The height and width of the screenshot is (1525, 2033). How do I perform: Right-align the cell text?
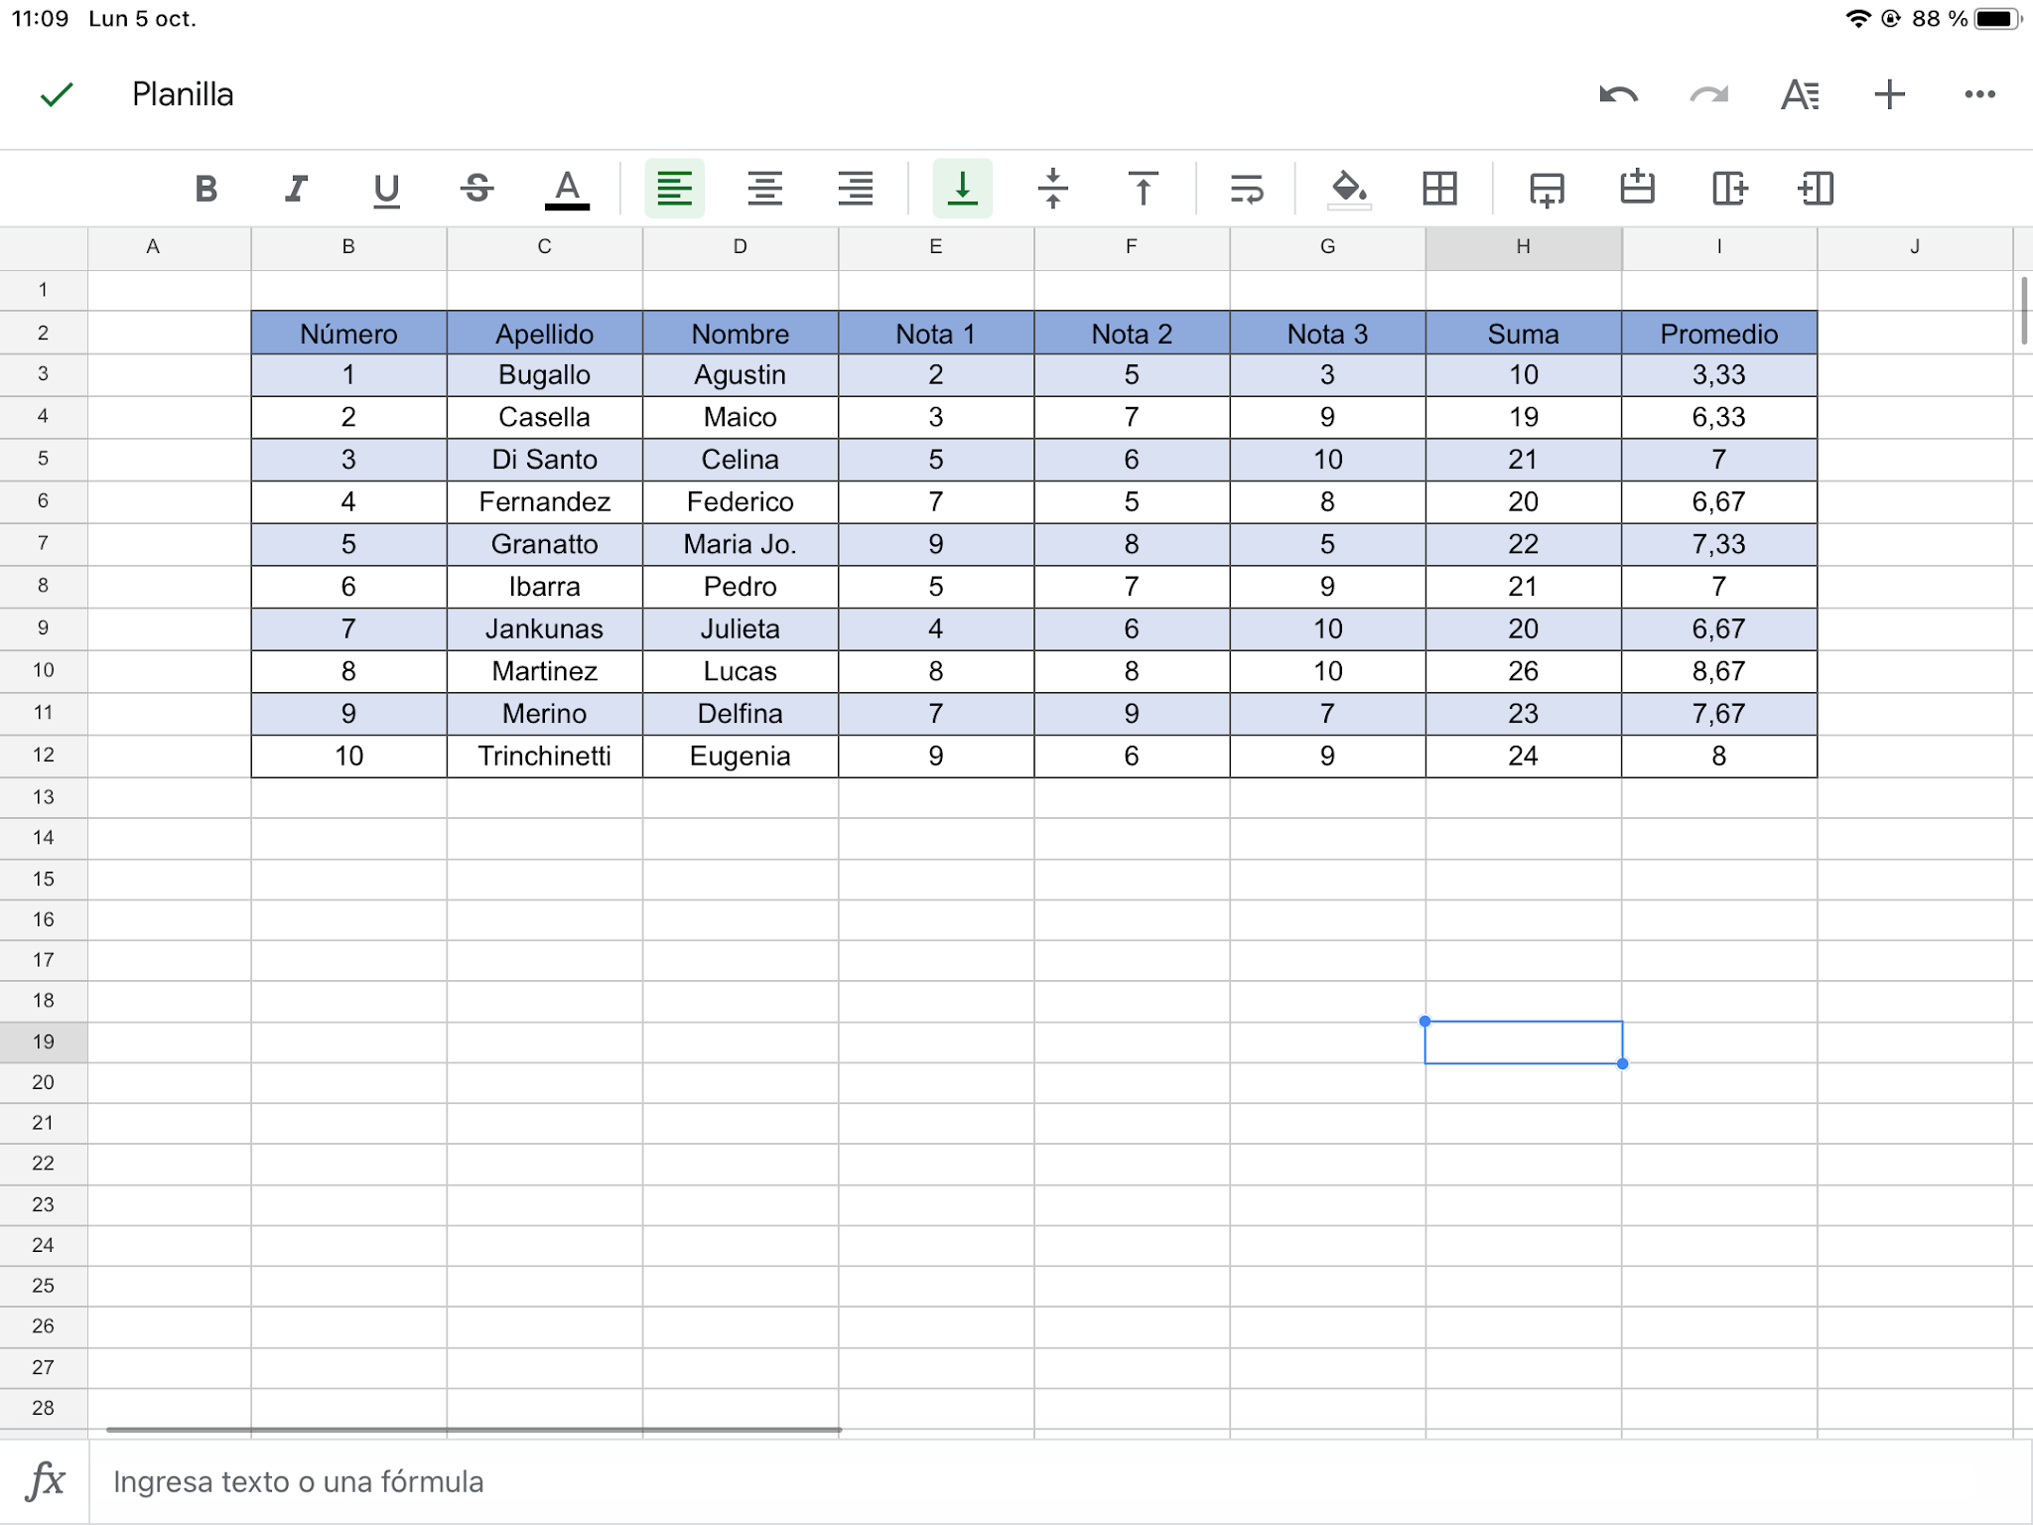click(x=856, y=189)
